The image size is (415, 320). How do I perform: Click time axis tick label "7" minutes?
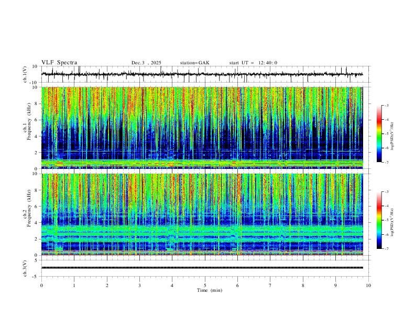(x=270, y=285)
